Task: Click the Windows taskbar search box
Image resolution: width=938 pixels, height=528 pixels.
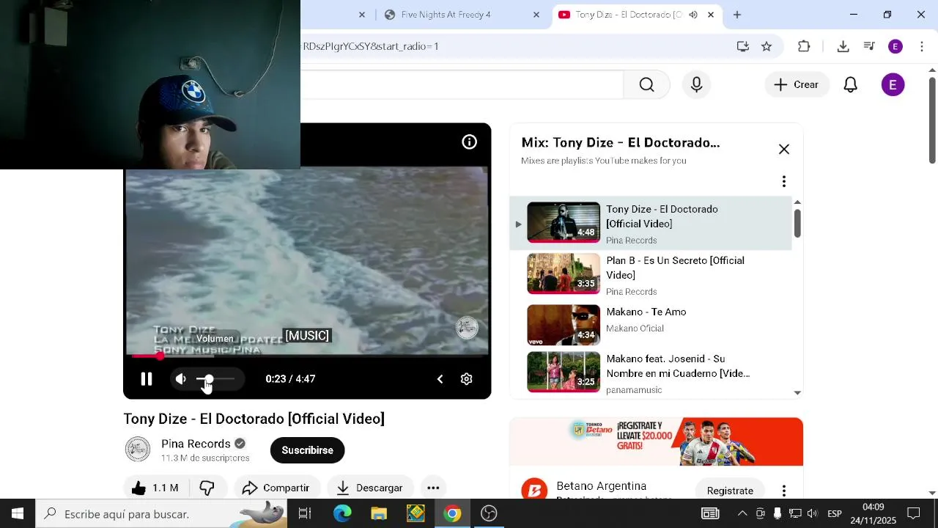Action: 161,513
